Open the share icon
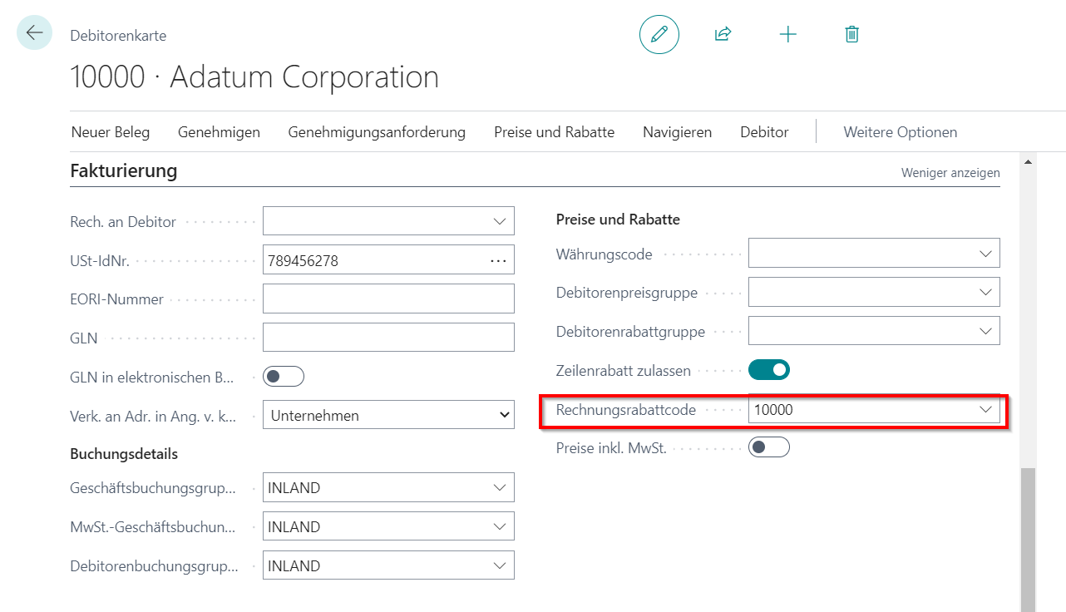Image resolution: width=1066 pixels, height=612 pixels. pos(723,34)
